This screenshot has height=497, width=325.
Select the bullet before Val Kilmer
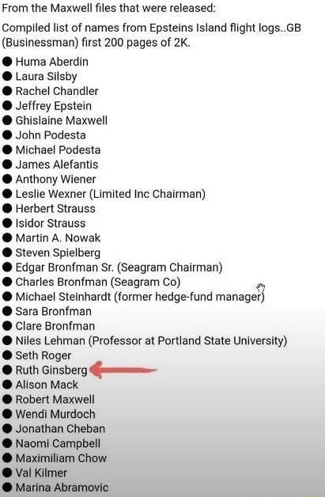(7, 472)
